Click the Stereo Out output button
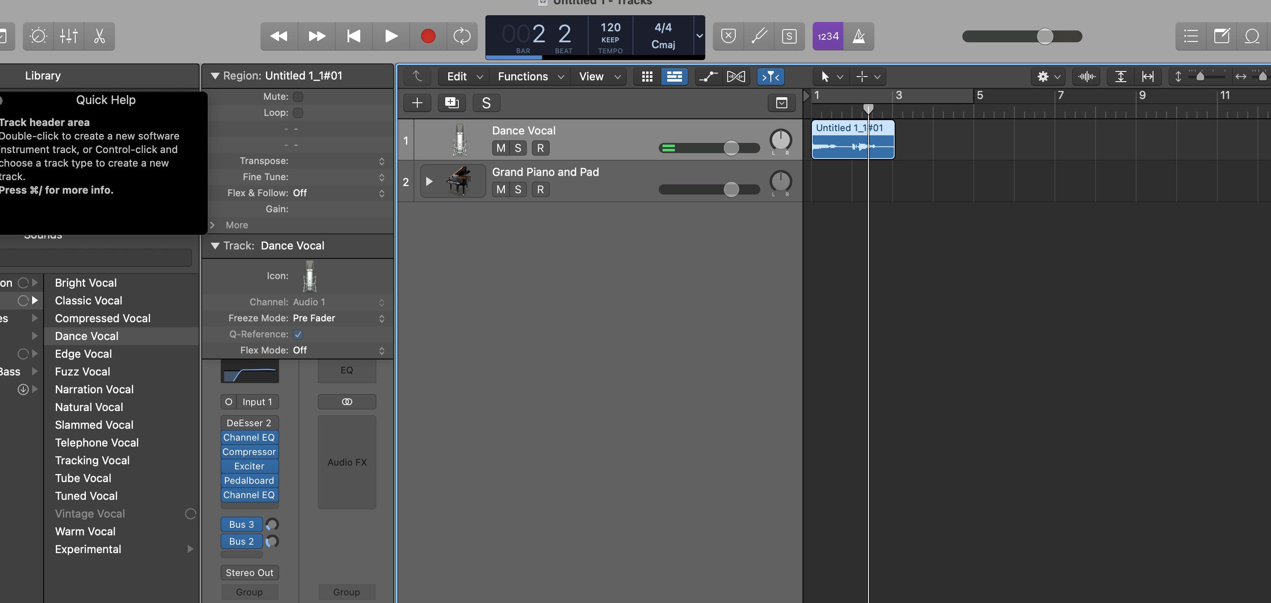 (249, 573)
